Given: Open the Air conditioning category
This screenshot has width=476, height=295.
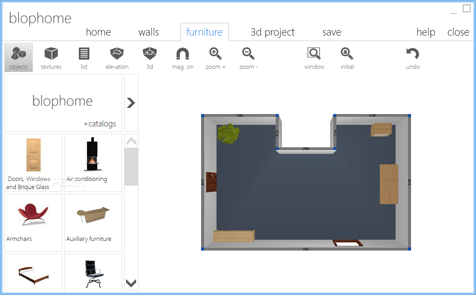Looking at the screenshot, I should [x=93, y=163].
